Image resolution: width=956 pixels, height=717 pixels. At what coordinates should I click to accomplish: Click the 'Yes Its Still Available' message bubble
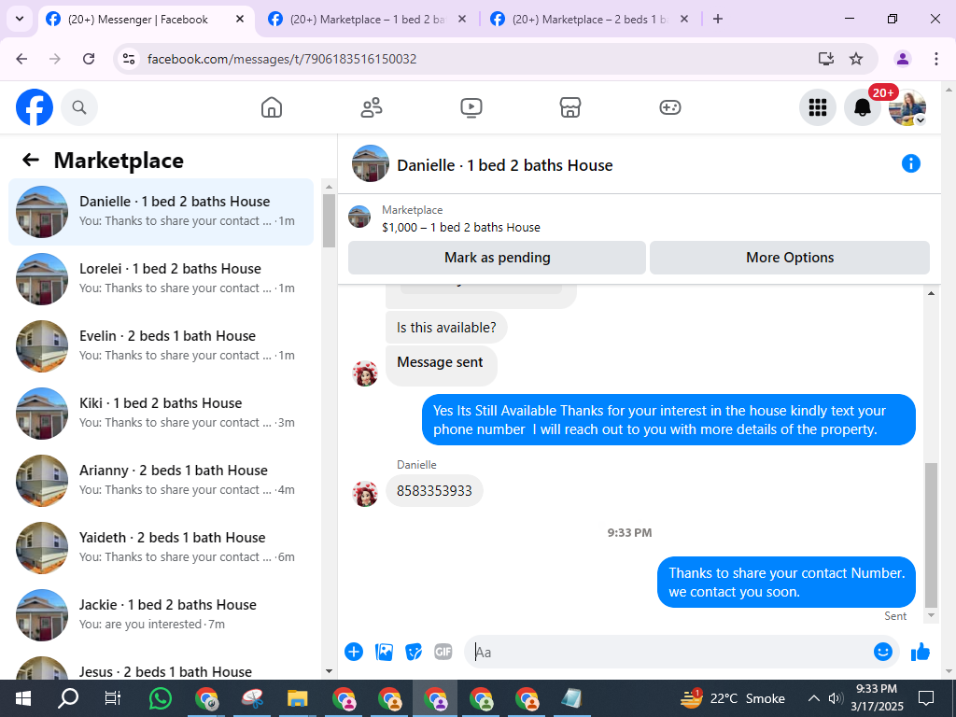tap(668, 420)
